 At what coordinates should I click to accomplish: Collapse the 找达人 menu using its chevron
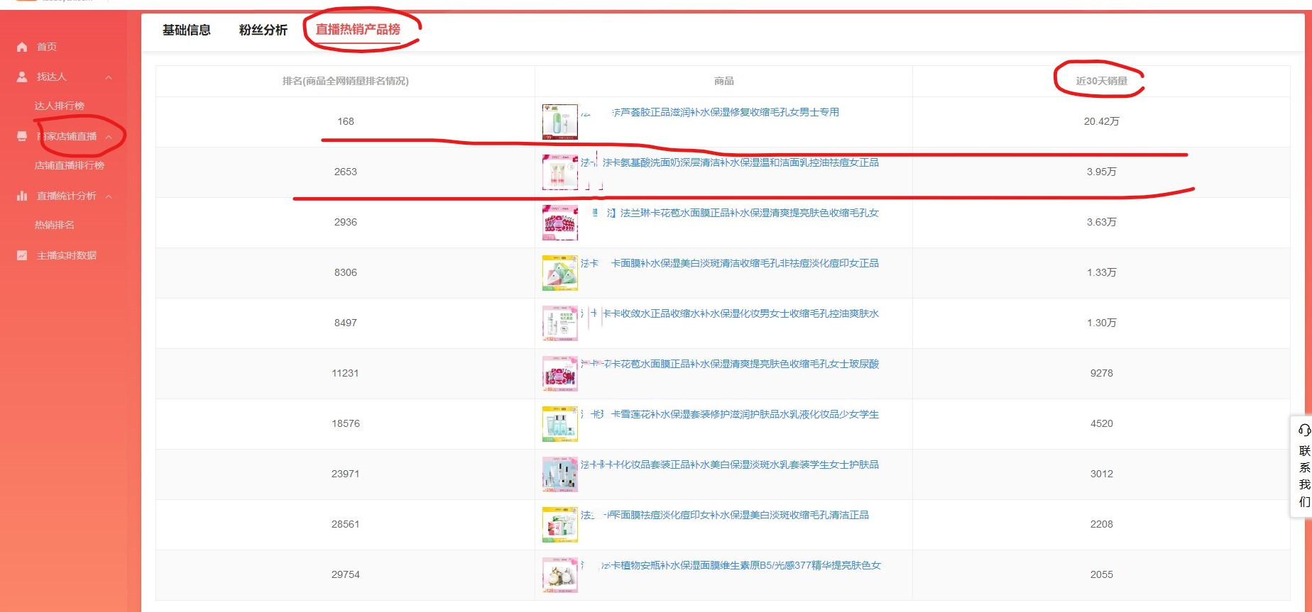[x=109, y=77]
